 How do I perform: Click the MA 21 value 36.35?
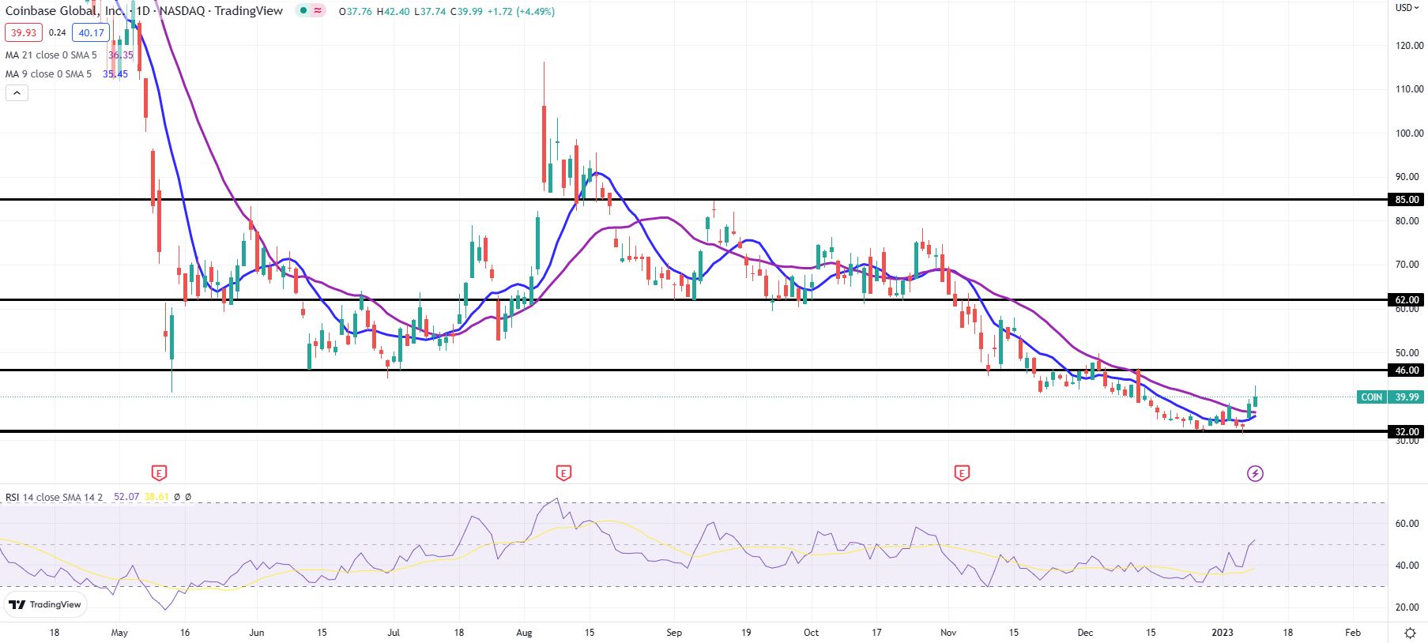120,55
